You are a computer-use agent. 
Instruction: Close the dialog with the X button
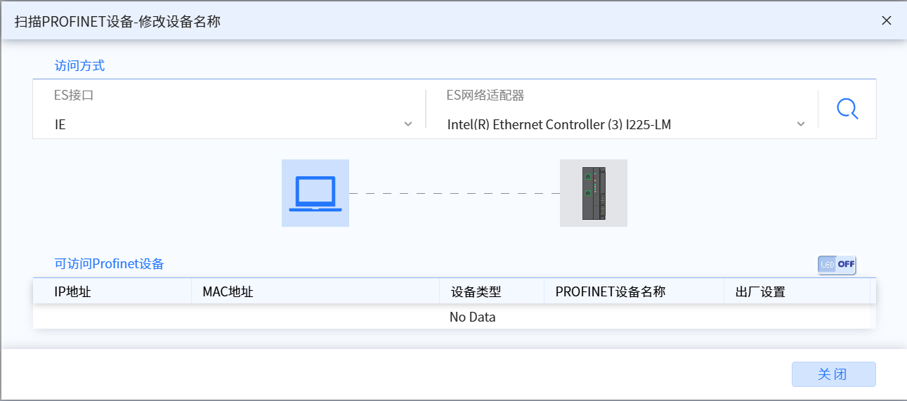click(887, 20)
